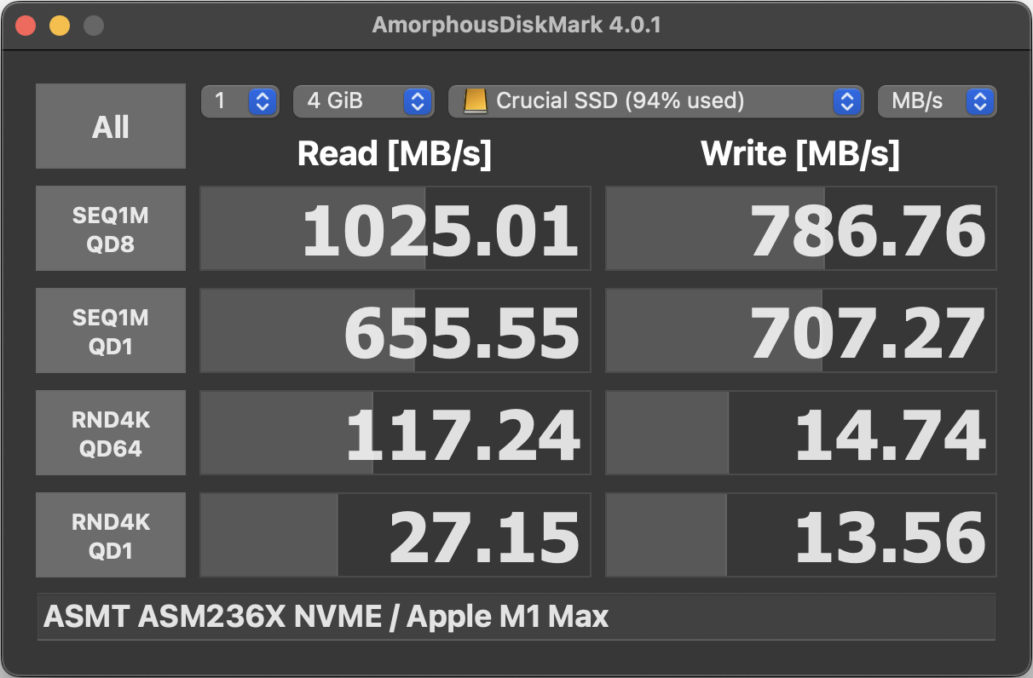Open the MB/s unit dropdown
Image resolution: width=1033 pixels, height=678 pixels.
click(937, 101)
